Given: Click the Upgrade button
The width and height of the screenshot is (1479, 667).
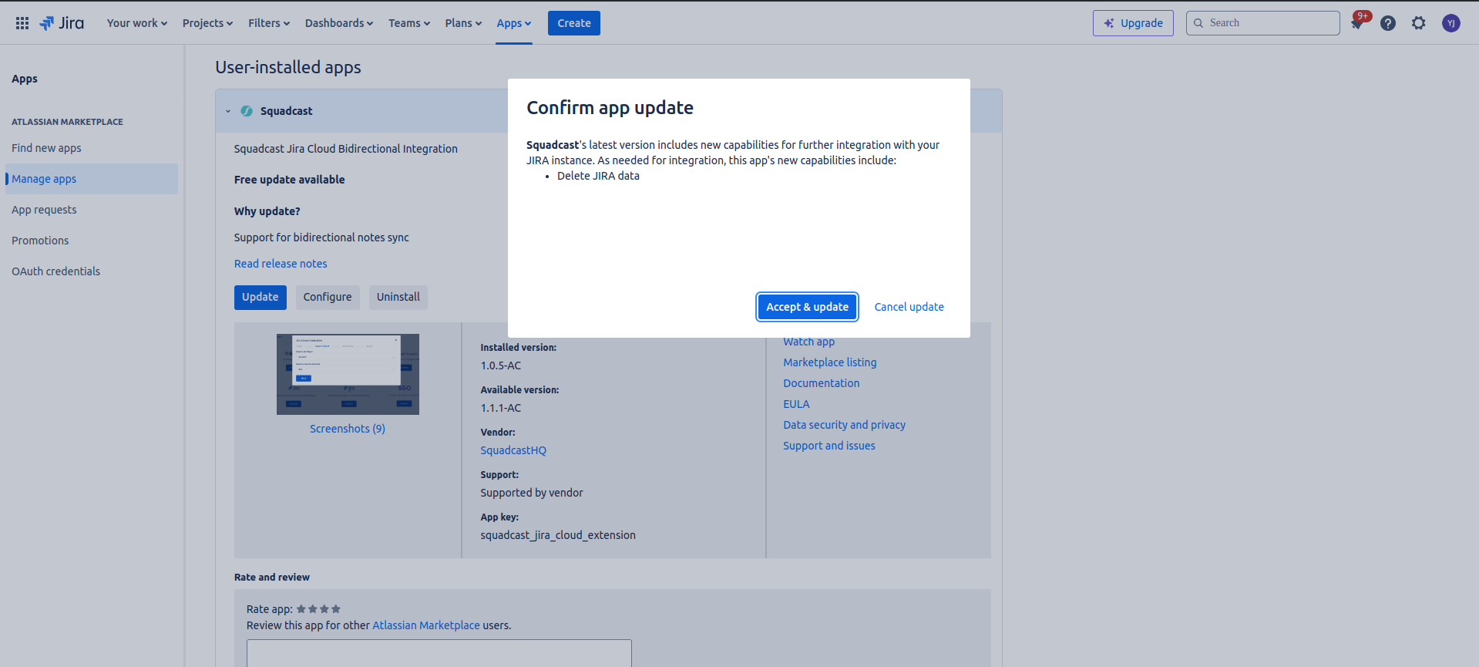Looking at the screenshot, I should (x=1133, y=23).
